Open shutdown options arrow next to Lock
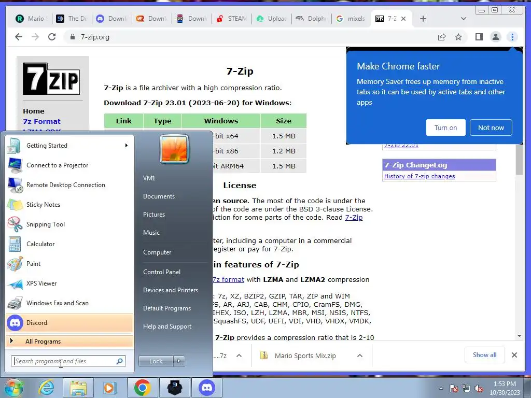The height and width of the screenshot is (398, 531). (179, 361)
